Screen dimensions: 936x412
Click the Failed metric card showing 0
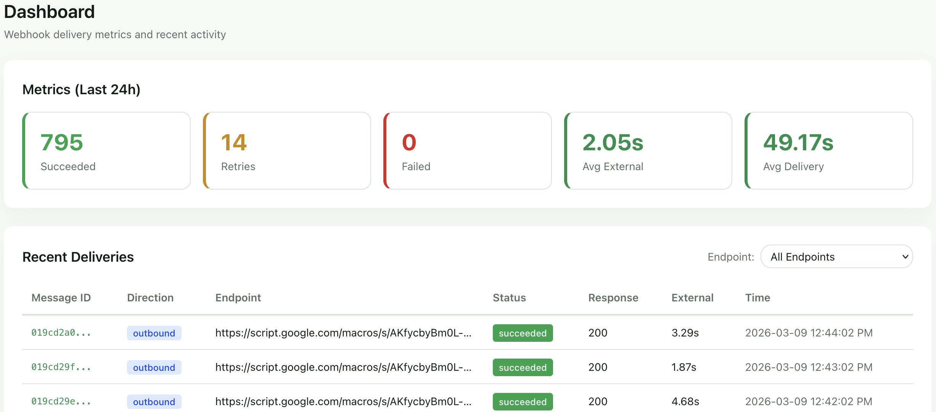tap(467, 151)
